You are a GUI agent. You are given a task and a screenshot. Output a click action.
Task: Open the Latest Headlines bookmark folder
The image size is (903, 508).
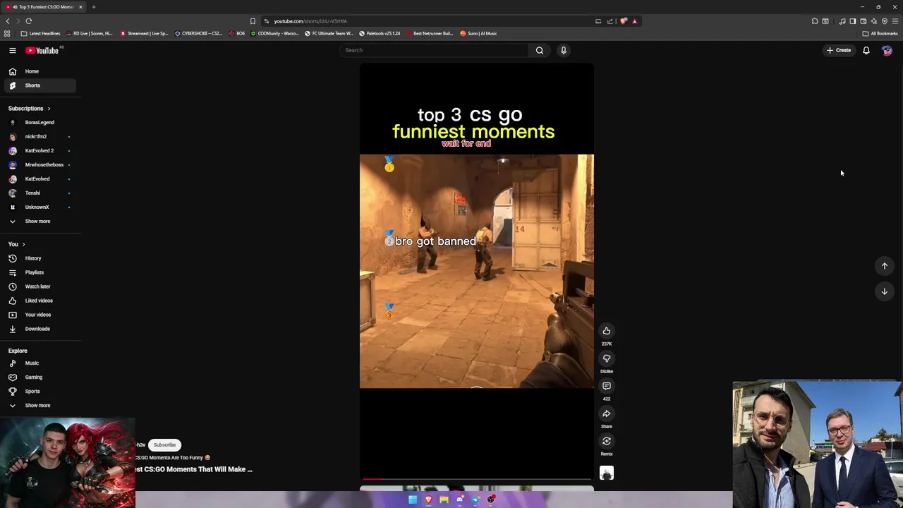click(40, 33)
